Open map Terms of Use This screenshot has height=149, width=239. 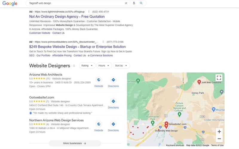(217, 145)
